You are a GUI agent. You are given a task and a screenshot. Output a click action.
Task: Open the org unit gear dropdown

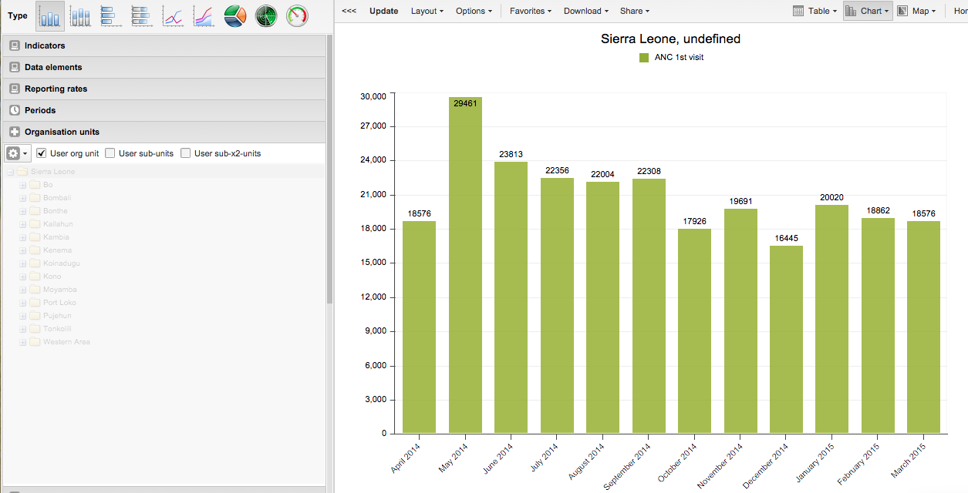(x=18, y=153)
